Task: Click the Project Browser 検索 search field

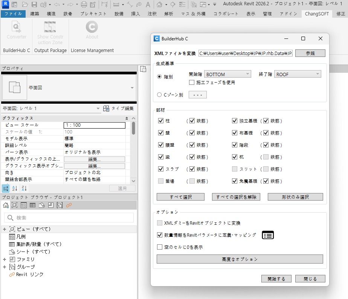Action: pos(69,218)
